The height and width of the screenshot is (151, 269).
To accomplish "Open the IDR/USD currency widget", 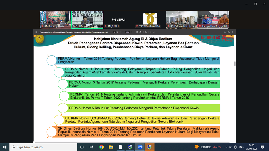I will click(x=208, y=147).
